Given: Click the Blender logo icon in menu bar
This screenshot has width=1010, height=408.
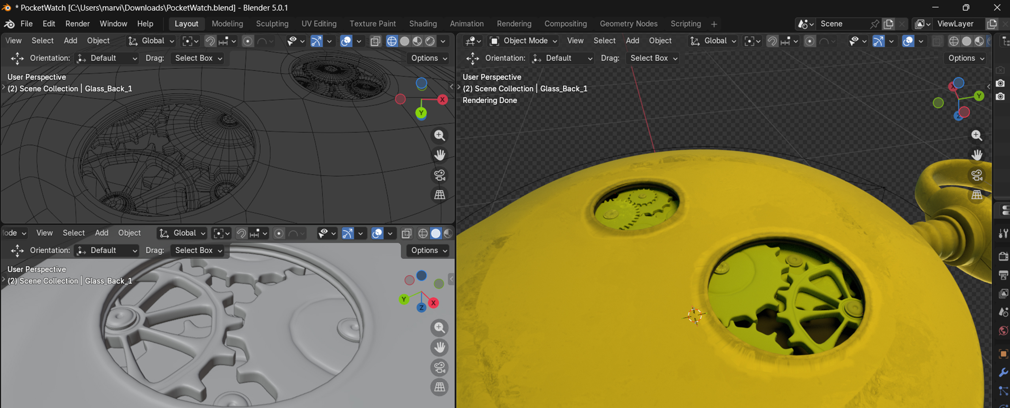Looking at the screenshot, I should click(9, 24).
